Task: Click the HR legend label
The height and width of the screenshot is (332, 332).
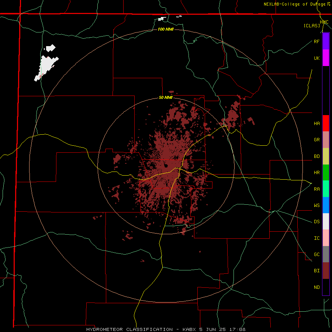Action: [317, 173]
